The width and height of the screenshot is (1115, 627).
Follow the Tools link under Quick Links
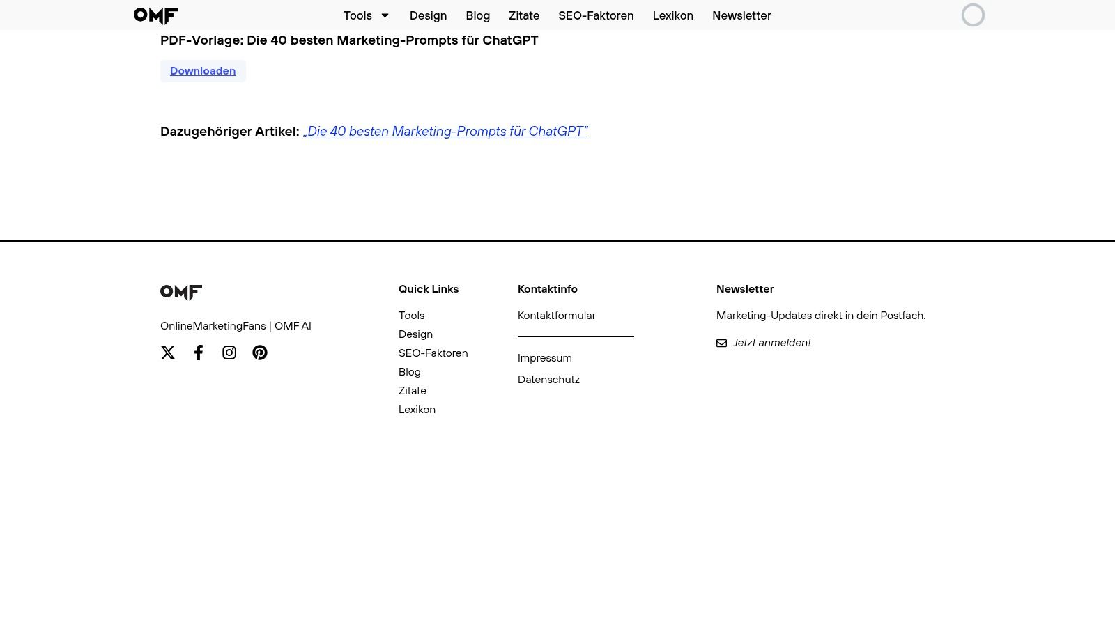tap(411, 316)
